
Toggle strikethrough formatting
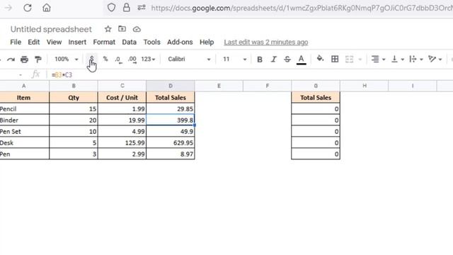click(287, 59)
